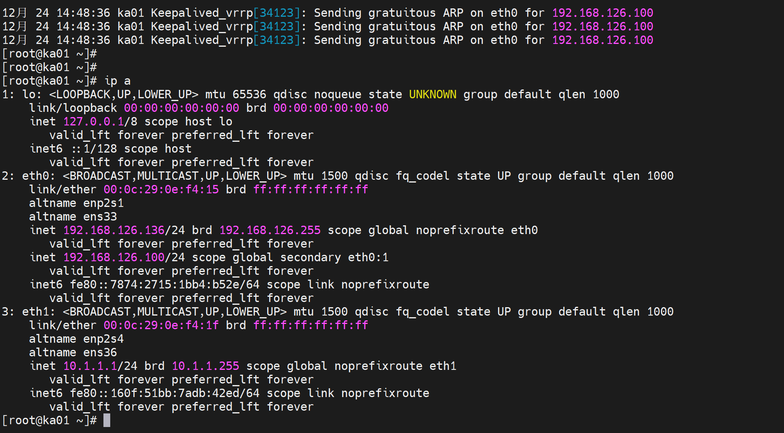Click eth0 MAC address 00:0c:29:0e:f4:15
The height and width of the screenshot is (433, 784).
pyautogui.click(x=161, y=190)
